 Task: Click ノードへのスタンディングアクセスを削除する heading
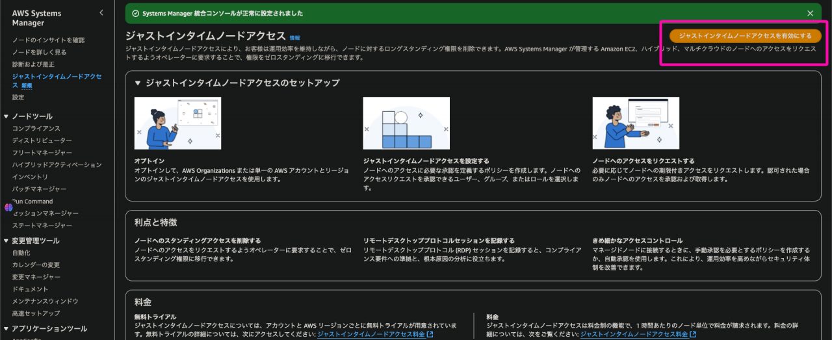coord(198,241)
